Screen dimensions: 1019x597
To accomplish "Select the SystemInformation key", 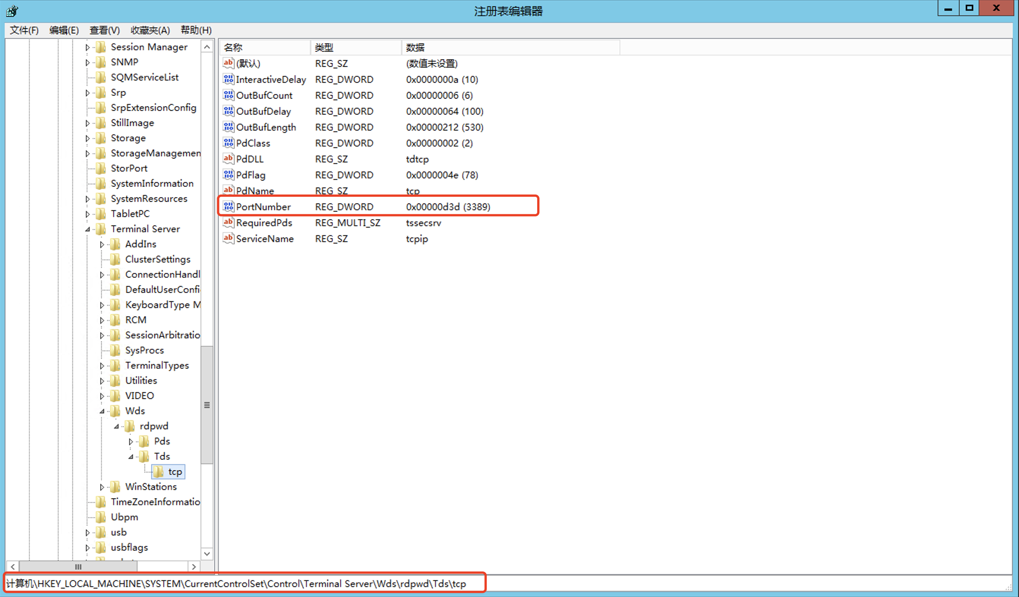I will tap(152, 183).
